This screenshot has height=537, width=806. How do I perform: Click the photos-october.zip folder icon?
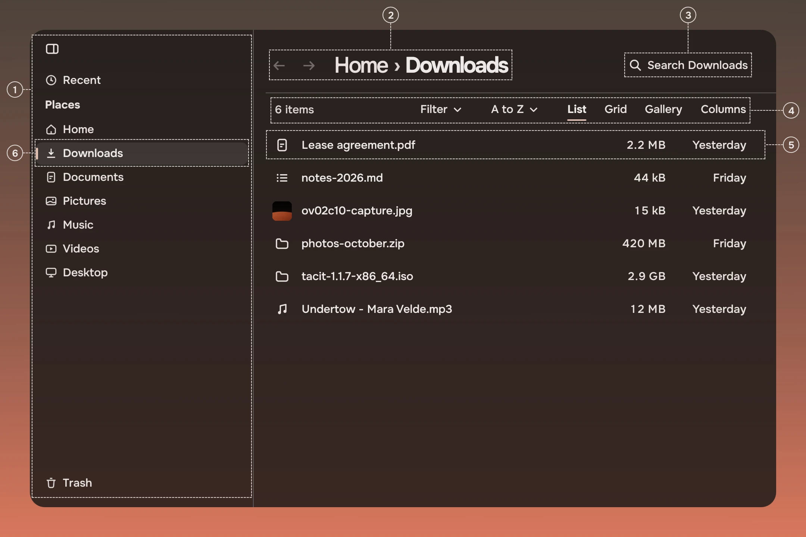coord(282,244)
